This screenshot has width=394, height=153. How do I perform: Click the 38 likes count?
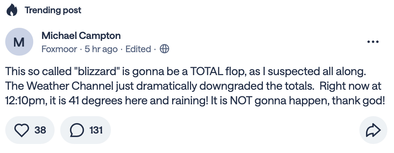coord(40,130)
